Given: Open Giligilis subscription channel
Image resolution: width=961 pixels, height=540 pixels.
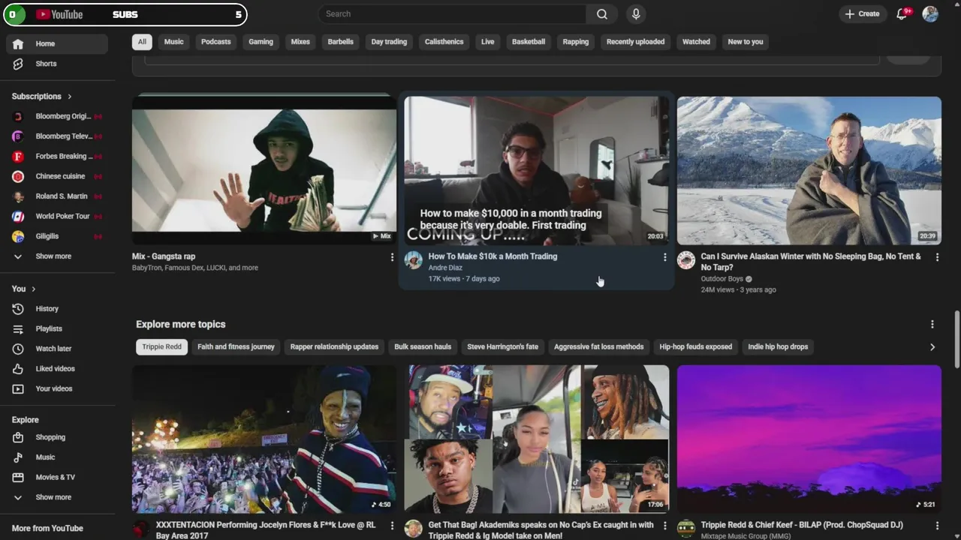Looking at the screenshot, I should [x=57, y=236].
